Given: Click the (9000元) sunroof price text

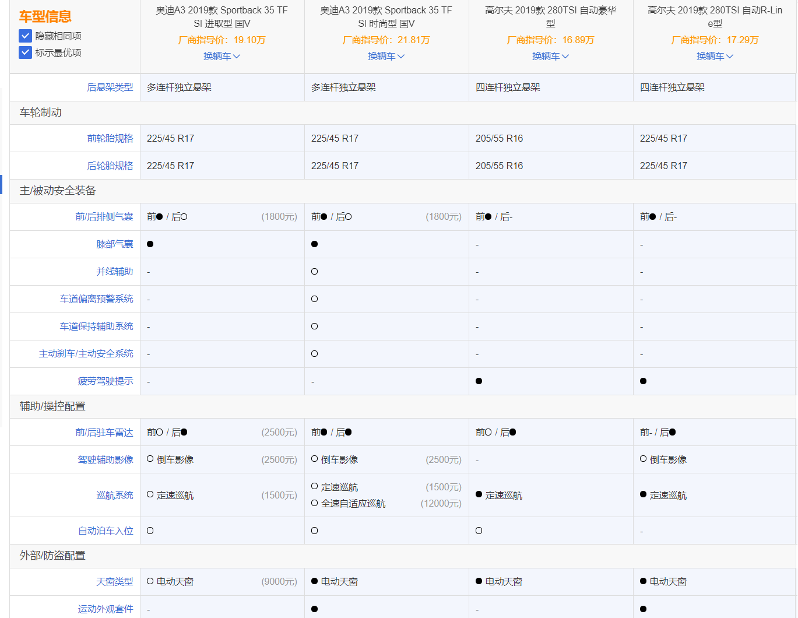Looking at the screenshot, I should [x=279, y=582].
